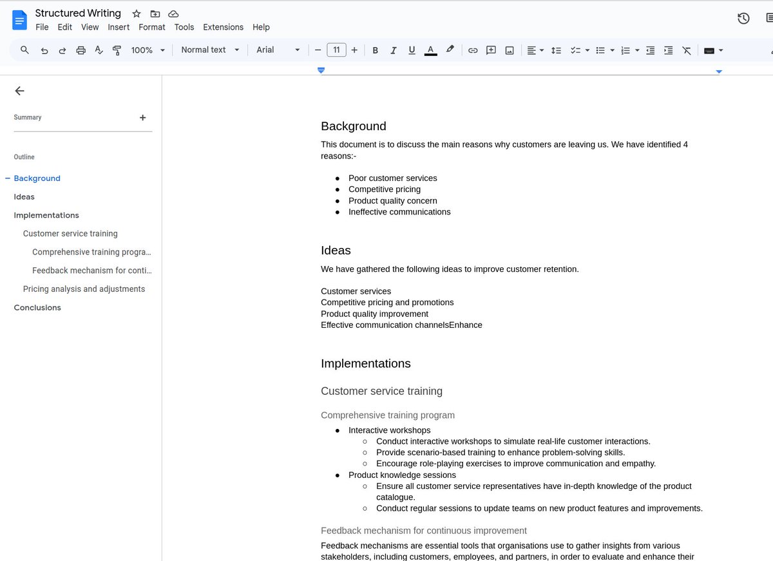Open the highlight color pen
This screenshot has width=773, height=561.
tap(450, 50)
